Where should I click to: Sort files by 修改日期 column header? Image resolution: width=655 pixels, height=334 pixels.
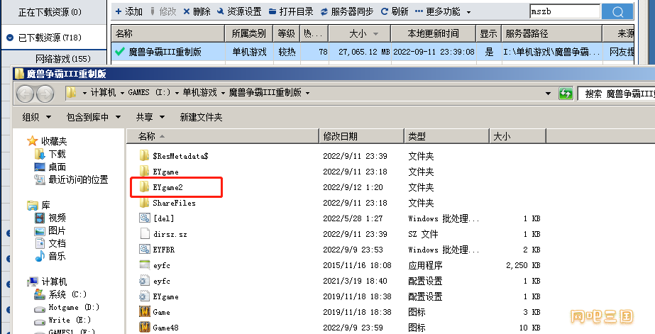pos(362,136)
